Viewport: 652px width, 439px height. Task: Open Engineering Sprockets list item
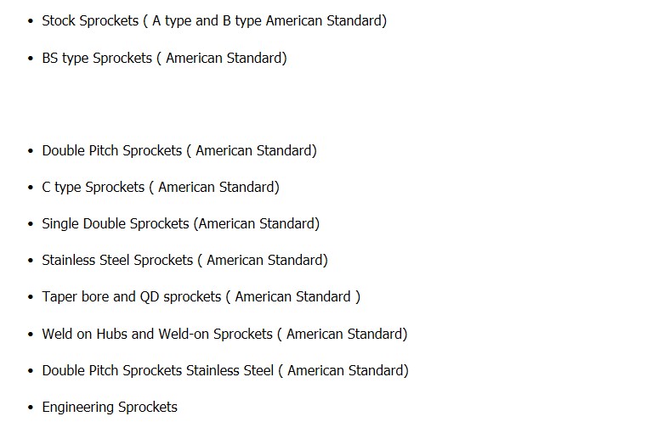[110, 407]
